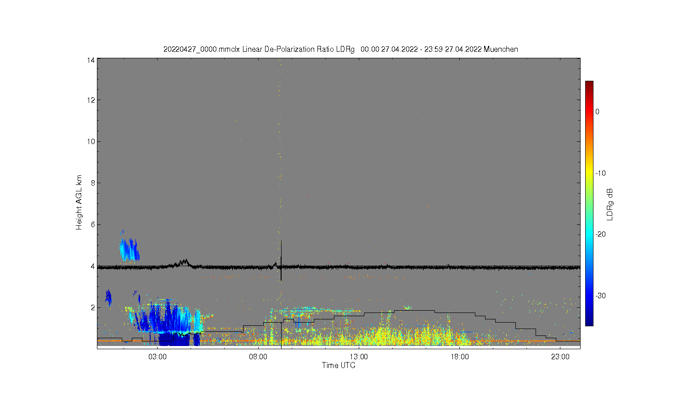Click the height tick label 8

pos(93,183)
